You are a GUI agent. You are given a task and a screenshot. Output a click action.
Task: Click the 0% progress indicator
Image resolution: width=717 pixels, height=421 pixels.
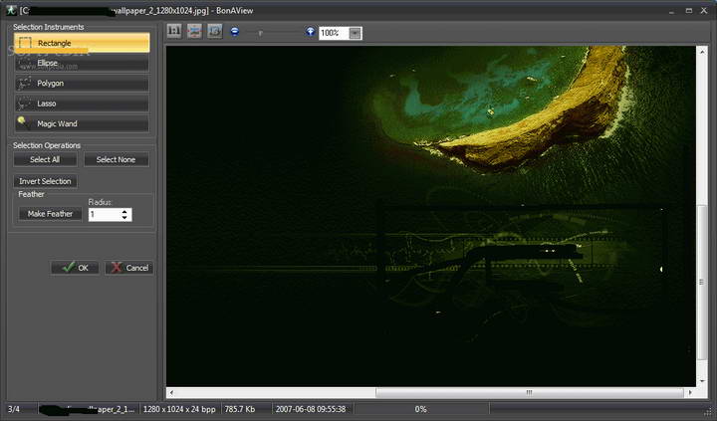[x=420, y=409]
